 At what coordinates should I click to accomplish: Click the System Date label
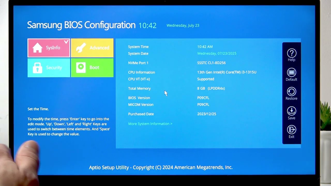pos(138,53)
